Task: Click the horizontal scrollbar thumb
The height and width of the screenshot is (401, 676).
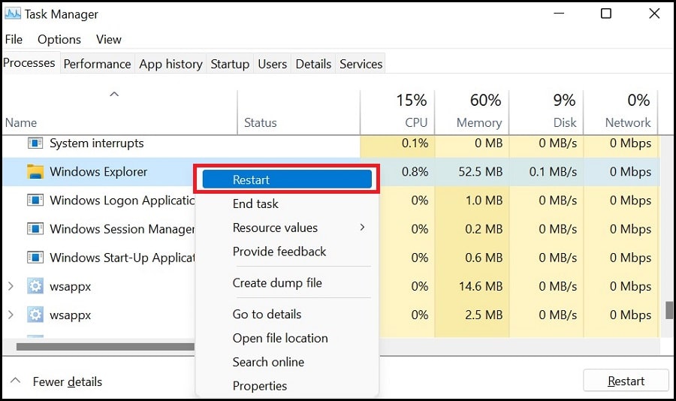Action: click(106, 347)
